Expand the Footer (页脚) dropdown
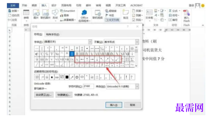The image size is (209, 117). 142,15
